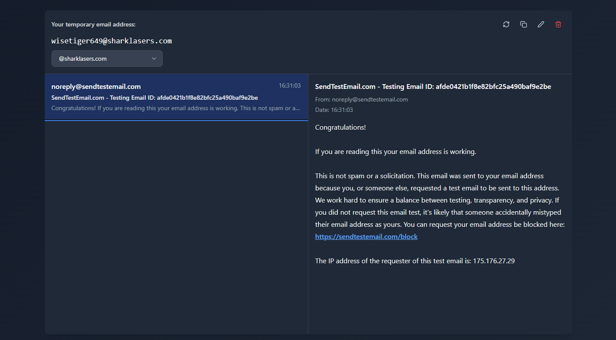Click the inbox item timestamp 16:31:03
The image size is (616, 340).
click(290, 85)
